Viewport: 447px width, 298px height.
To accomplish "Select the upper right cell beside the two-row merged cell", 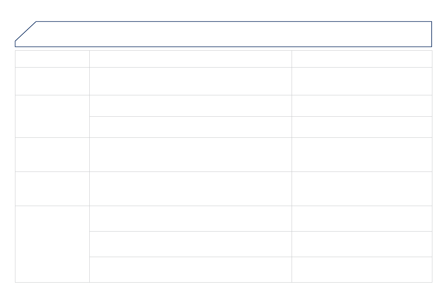I will 361,106.
